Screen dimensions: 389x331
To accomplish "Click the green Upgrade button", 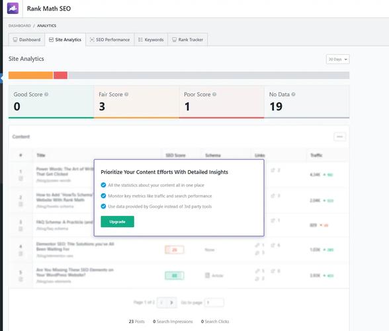I will click(117, 222).
